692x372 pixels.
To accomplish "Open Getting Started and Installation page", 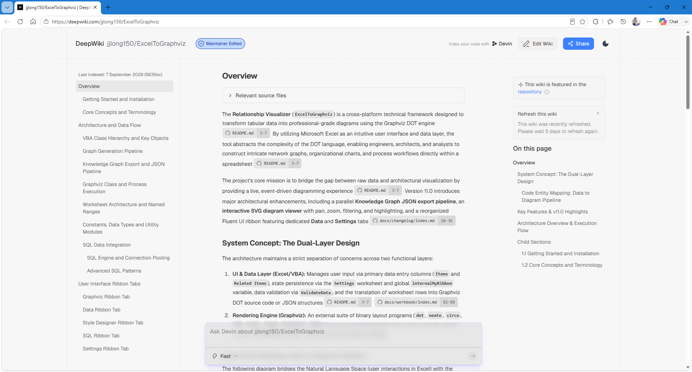I will (118, 99).
